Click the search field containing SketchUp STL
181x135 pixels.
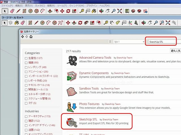(x=161, y=42)
